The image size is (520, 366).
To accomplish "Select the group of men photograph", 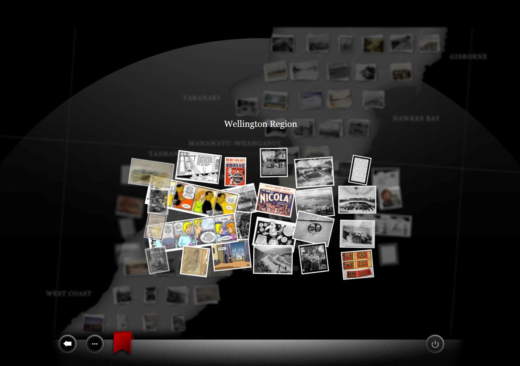I will pyautogui.click(x=314, y=258).
